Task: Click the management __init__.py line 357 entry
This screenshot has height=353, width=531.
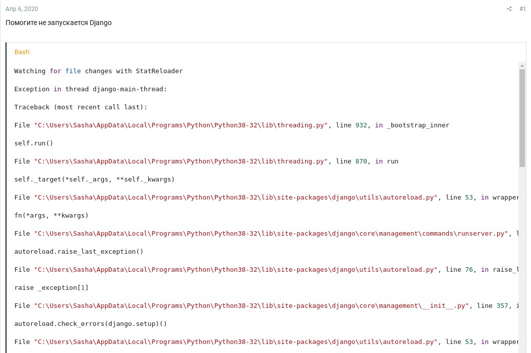Action: [266, 305]
